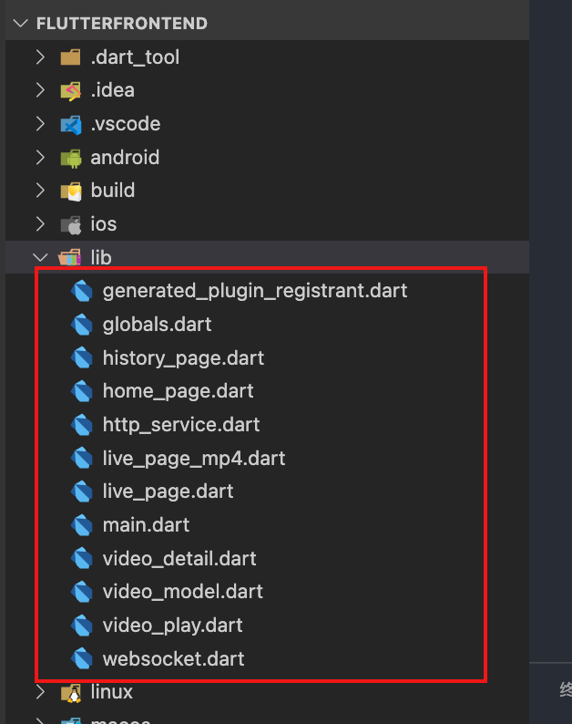This screenshot has height=724, width=572.
Task: Click Dart icon of generated_plugin_registrant.dart
Action: [x=82, y=291]
